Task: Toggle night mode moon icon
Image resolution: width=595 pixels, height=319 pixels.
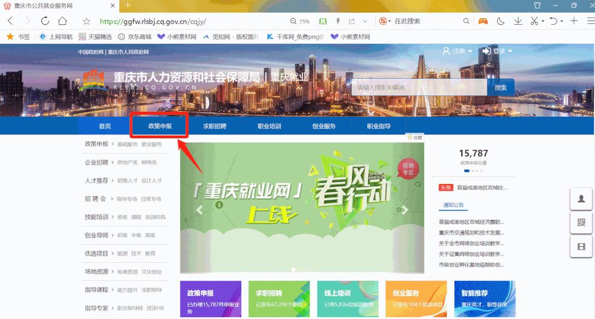Action: [x=501, y=21]
